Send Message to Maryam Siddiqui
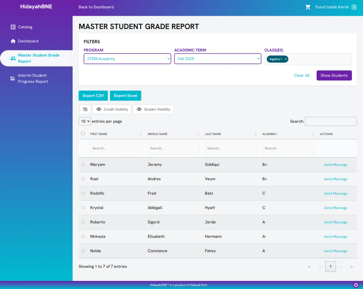 point(336,165)
